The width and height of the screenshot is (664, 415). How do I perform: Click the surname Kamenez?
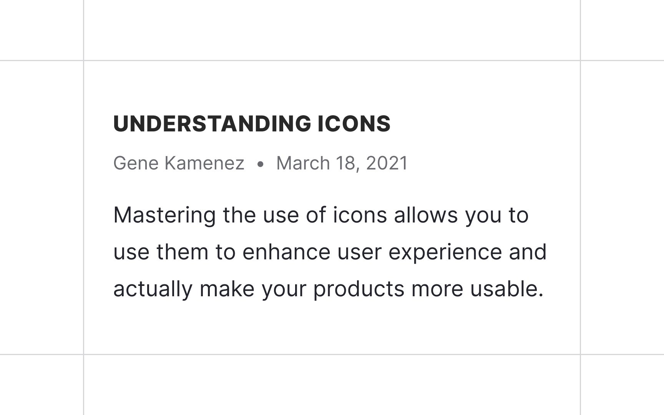point(204,163)
